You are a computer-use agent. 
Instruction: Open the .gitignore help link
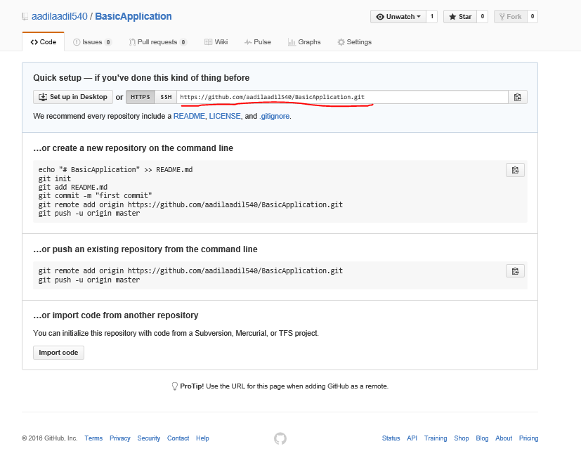274,116
